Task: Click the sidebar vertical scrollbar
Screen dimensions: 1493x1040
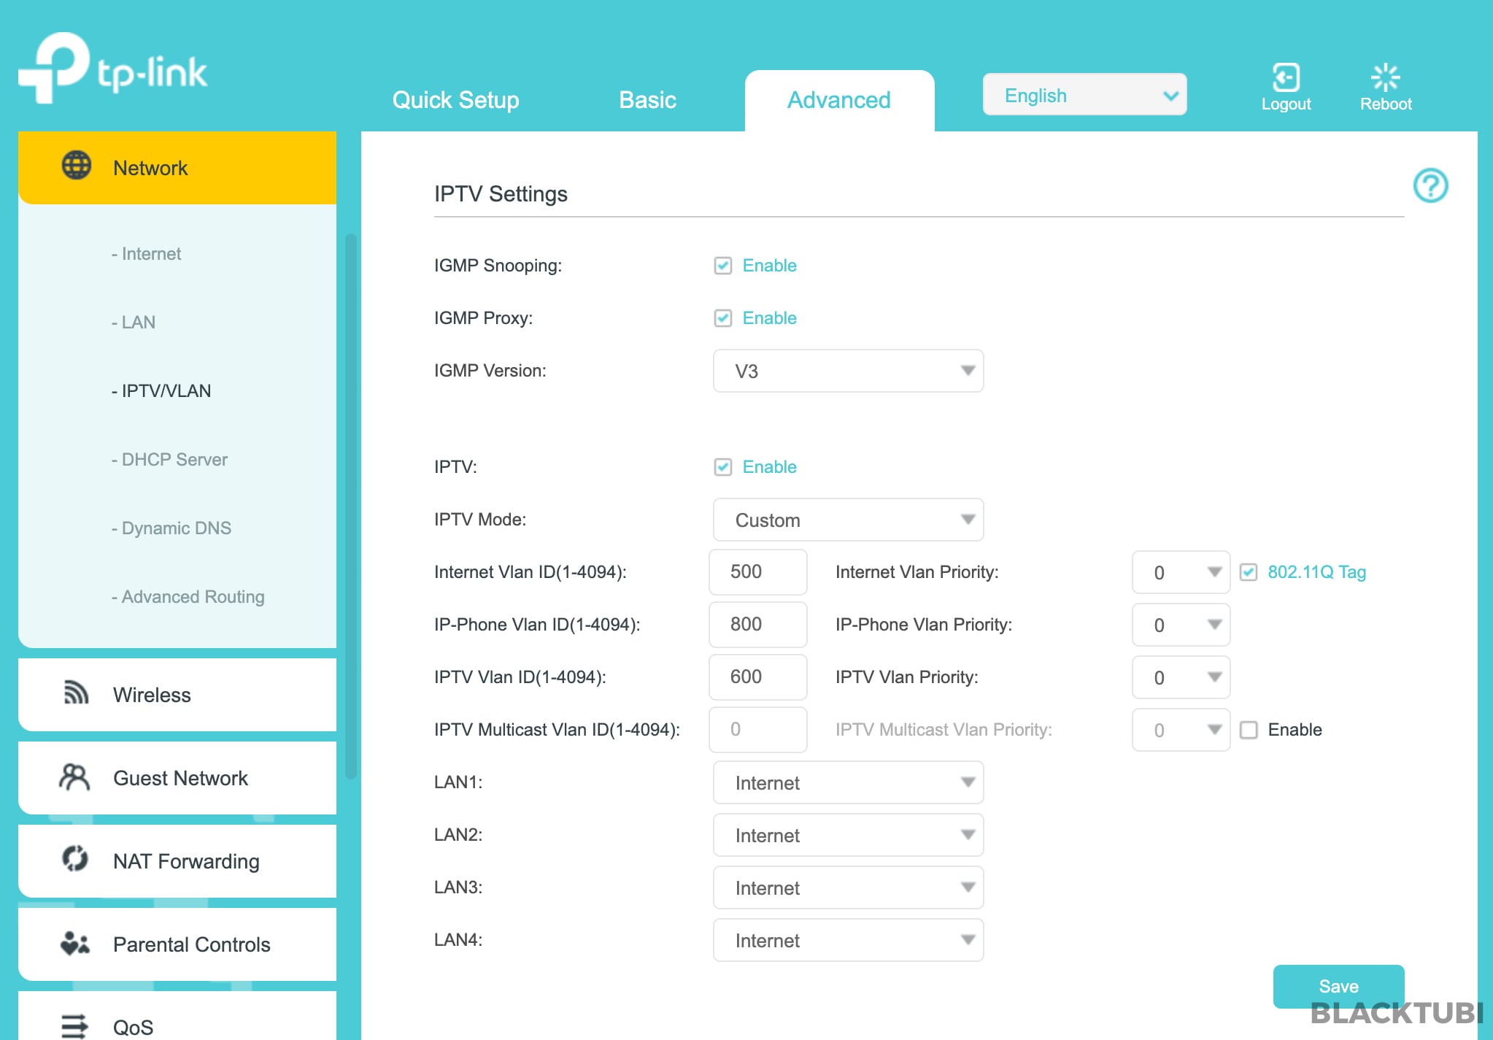Action: coord(350,506)
